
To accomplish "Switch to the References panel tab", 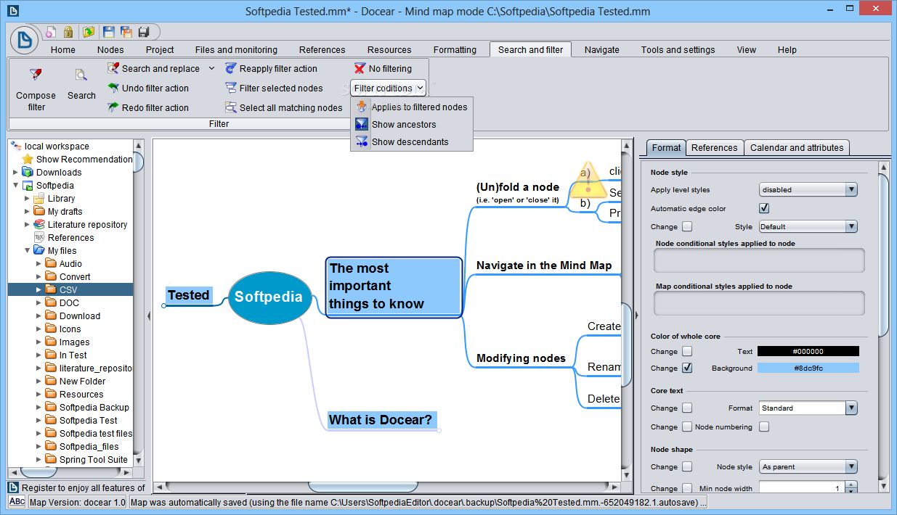I will click(715, 147).
